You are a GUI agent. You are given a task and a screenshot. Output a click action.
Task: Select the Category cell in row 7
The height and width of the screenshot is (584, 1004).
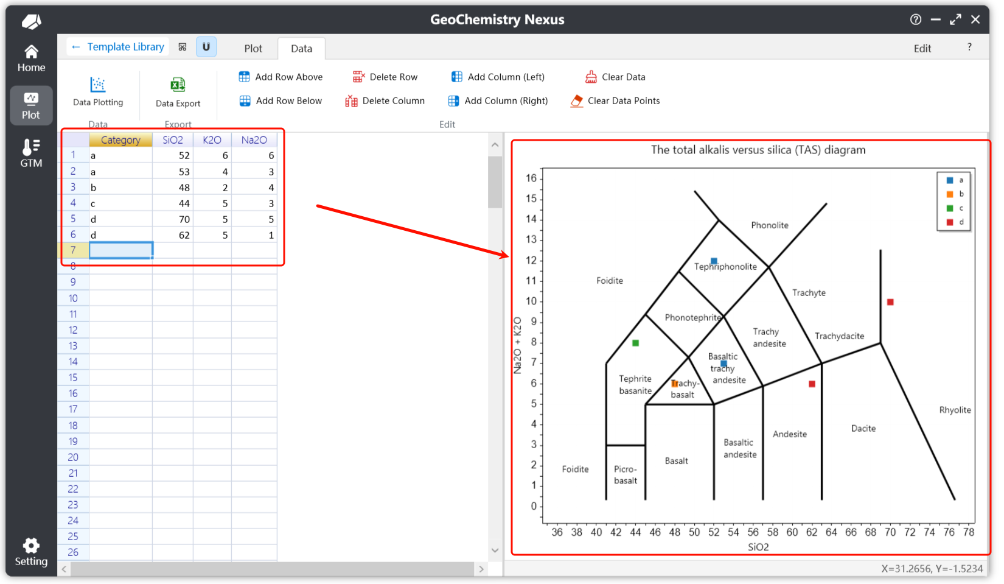(120, 250)
